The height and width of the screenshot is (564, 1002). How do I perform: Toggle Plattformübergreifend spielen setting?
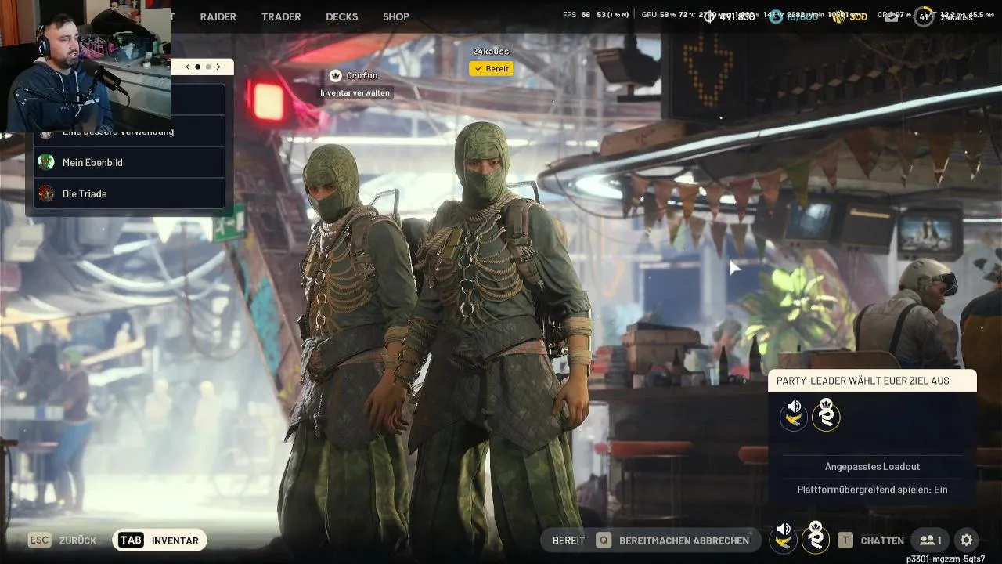pyautogui.click(x=872, y=490)
